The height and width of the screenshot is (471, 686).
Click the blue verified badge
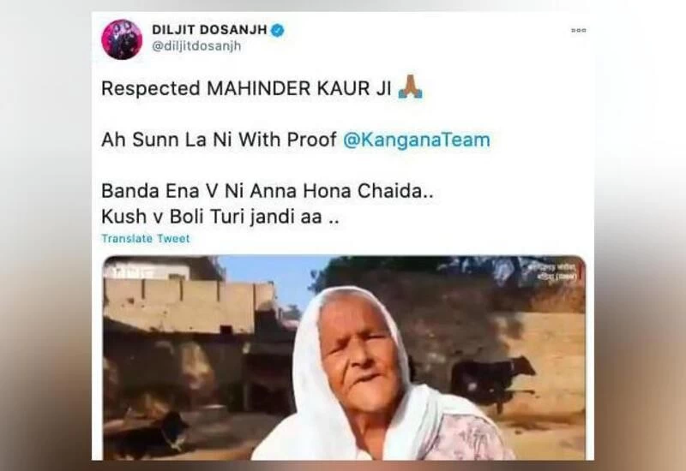(277, 30)
